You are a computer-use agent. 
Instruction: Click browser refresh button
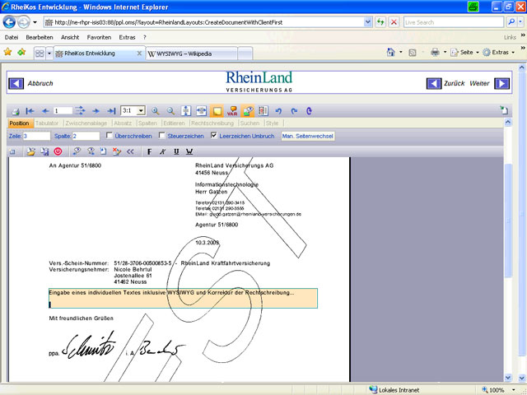pos(380,22)
